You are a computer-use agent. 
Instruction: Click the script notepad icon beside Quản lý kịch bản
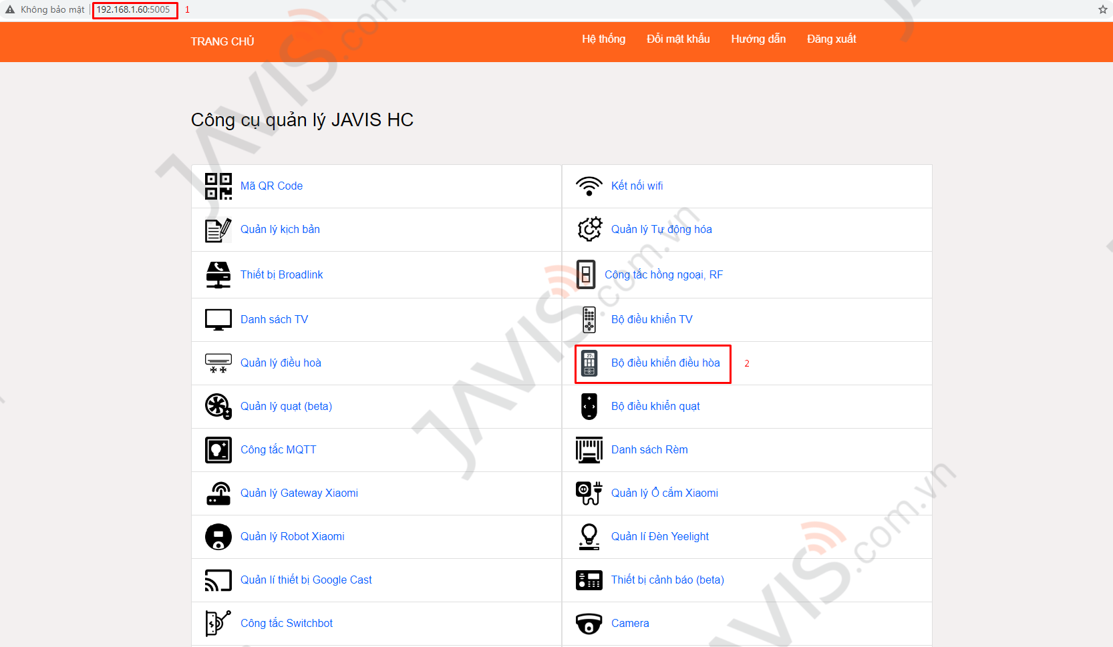pyautogui.click(x=218, y=230)
